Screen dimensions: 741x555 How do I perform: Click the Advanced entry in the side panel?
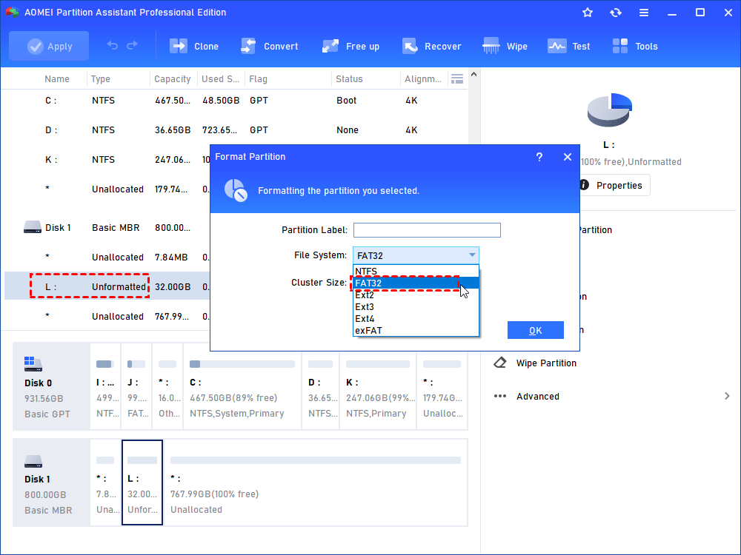[x=538, y=397]
